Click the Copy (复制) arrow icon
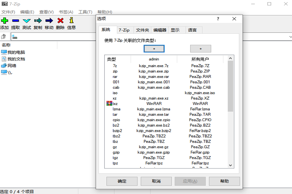This screenshot has width=292, height=194. 38,21
